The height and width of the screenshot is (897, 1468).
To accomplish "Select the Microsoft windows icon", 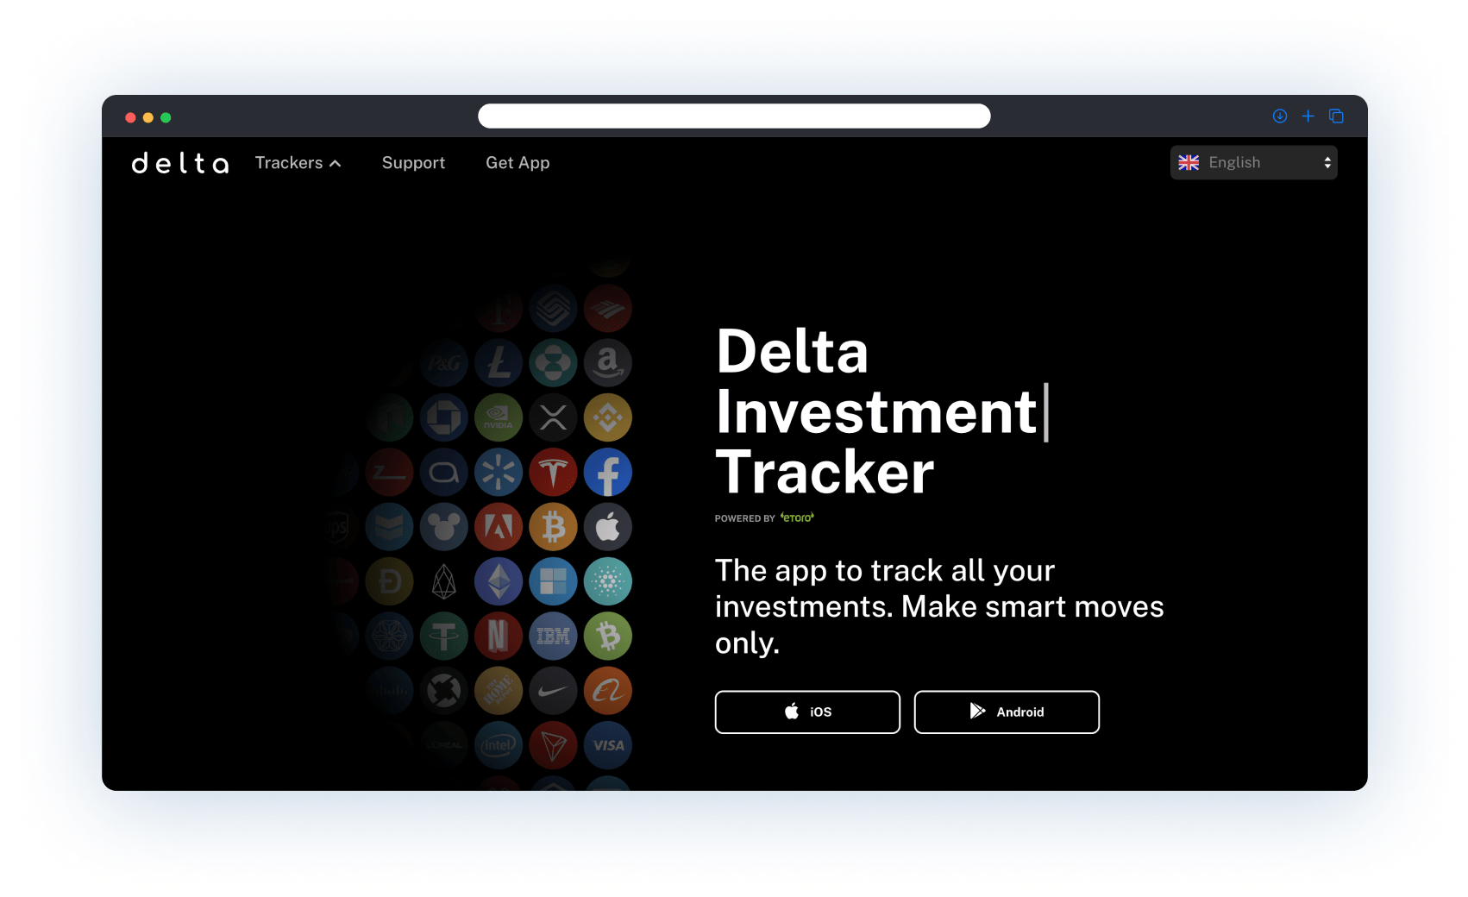I will pos(553,581).
